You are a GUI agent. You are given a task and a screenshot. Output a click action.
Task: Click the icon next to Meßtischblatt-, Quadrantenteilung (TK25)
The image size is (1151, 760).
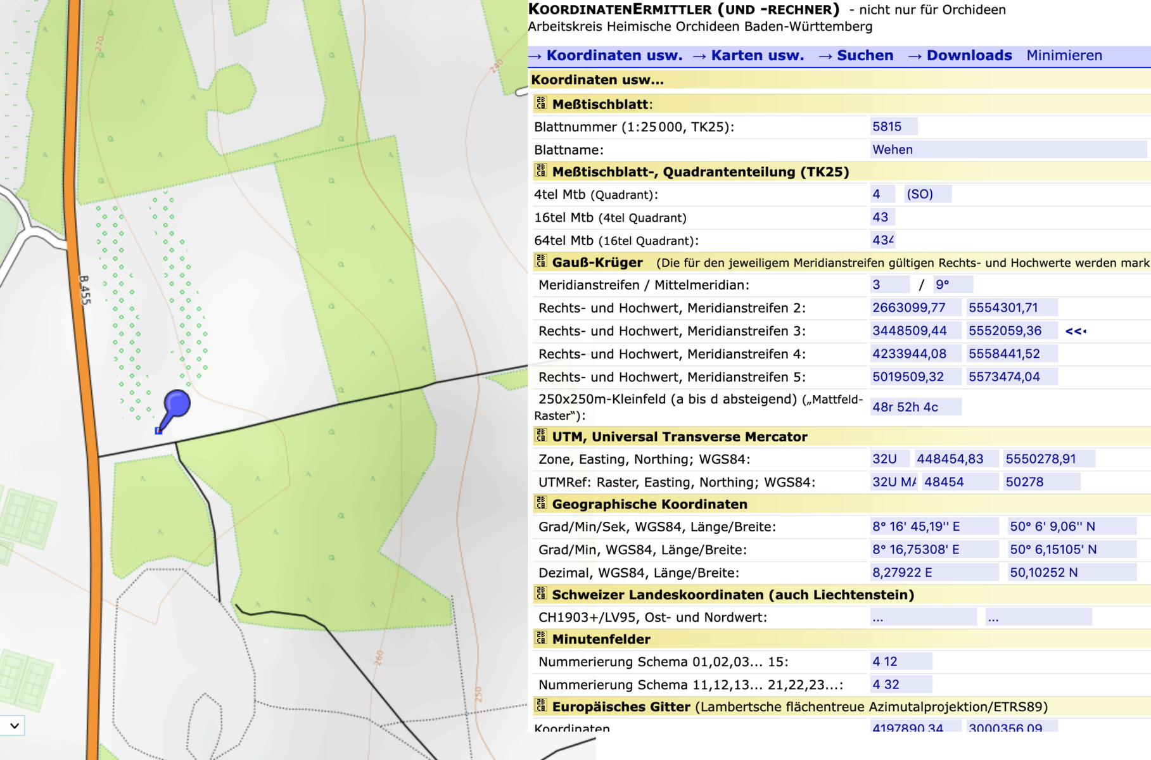click(540, 171)
